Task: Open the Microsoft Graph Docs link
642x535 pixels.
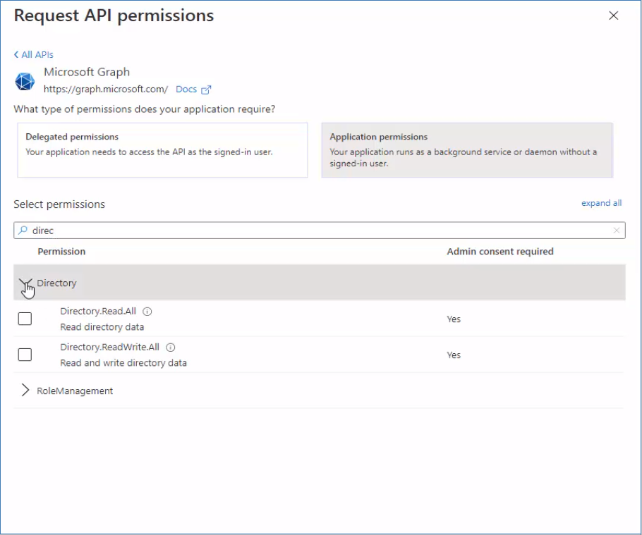Action: coord(186,90)
